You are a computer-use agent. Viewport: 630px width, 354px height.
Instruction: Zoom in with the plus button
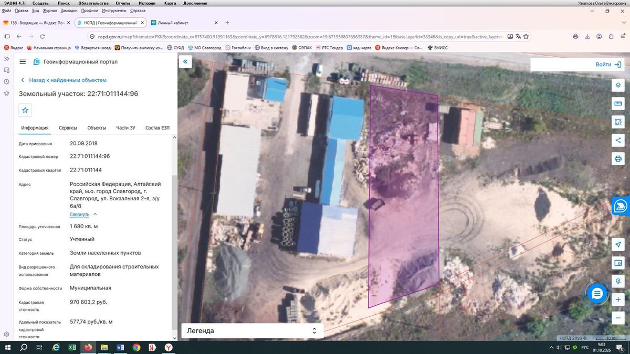pyautogui.click(x=618, y=299)
